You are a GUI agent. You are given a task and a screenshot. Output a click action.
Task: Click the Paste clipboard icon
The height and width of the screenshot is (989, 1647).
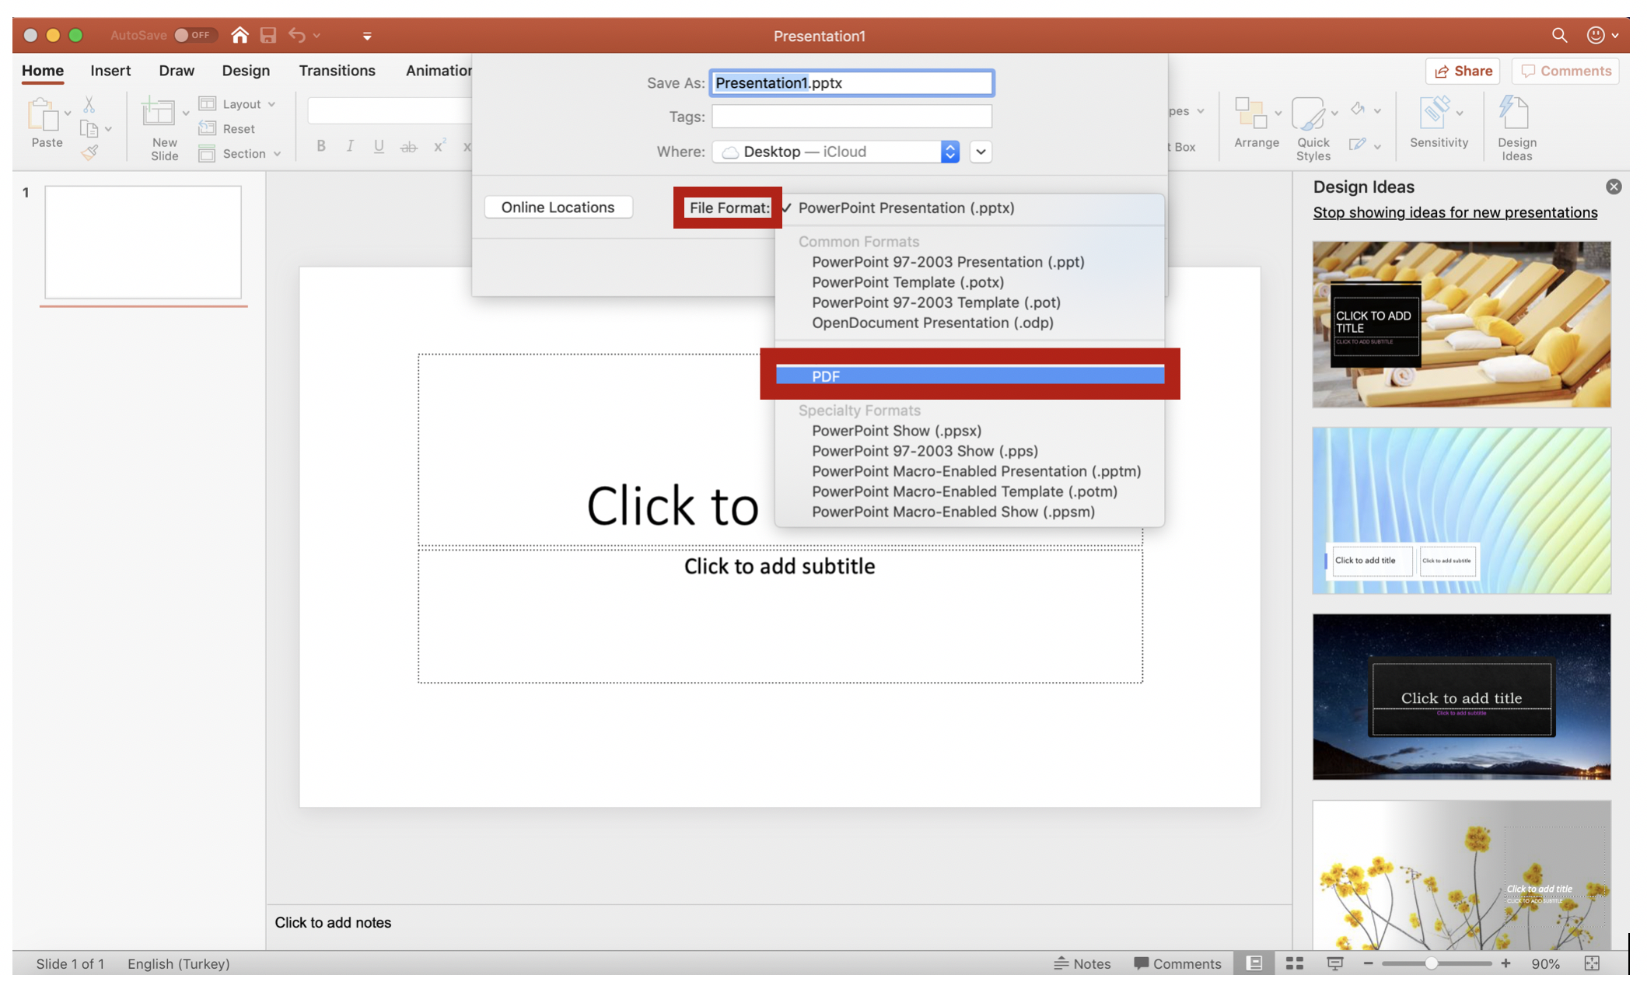[44, 116]
